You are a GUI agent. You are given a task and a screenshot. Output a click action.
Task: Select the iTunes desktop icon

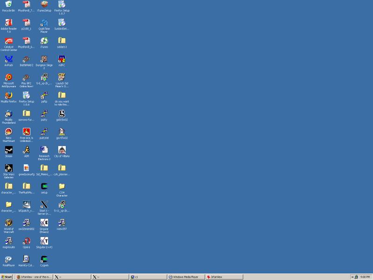tap(44, 41)
